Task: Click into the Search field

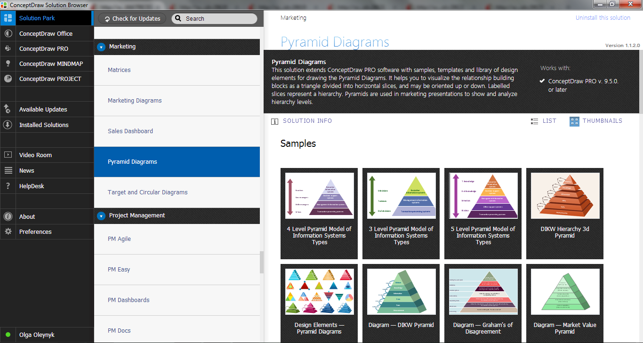Action: click(214, 19)
